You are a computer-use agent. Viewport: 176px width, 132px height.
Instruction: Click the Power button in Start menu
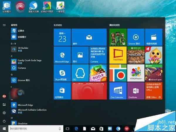4,121
